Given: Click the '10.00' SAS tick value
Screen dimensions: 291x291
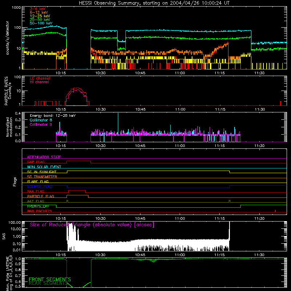Looking at the screenshot, I should click(16, 229).
